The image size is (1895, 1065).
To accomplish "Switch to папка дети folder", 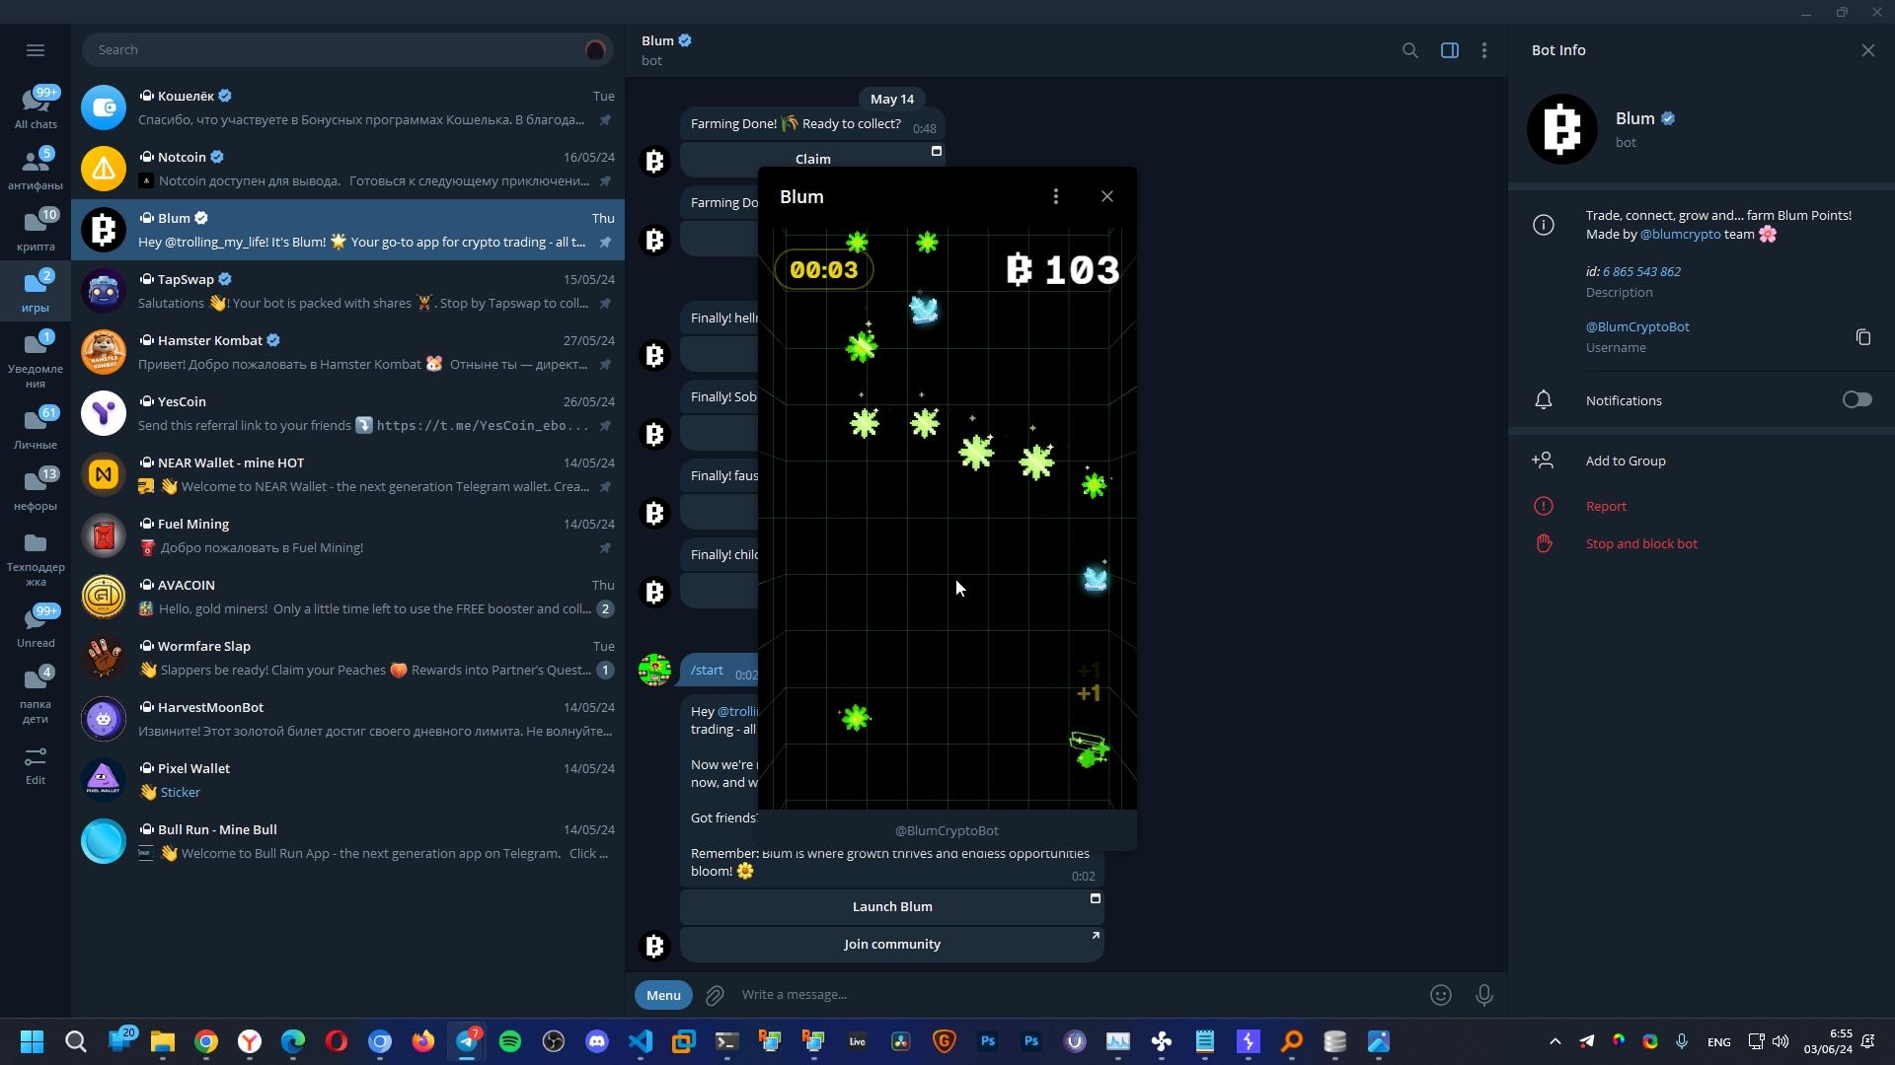I will click(36, 695).
